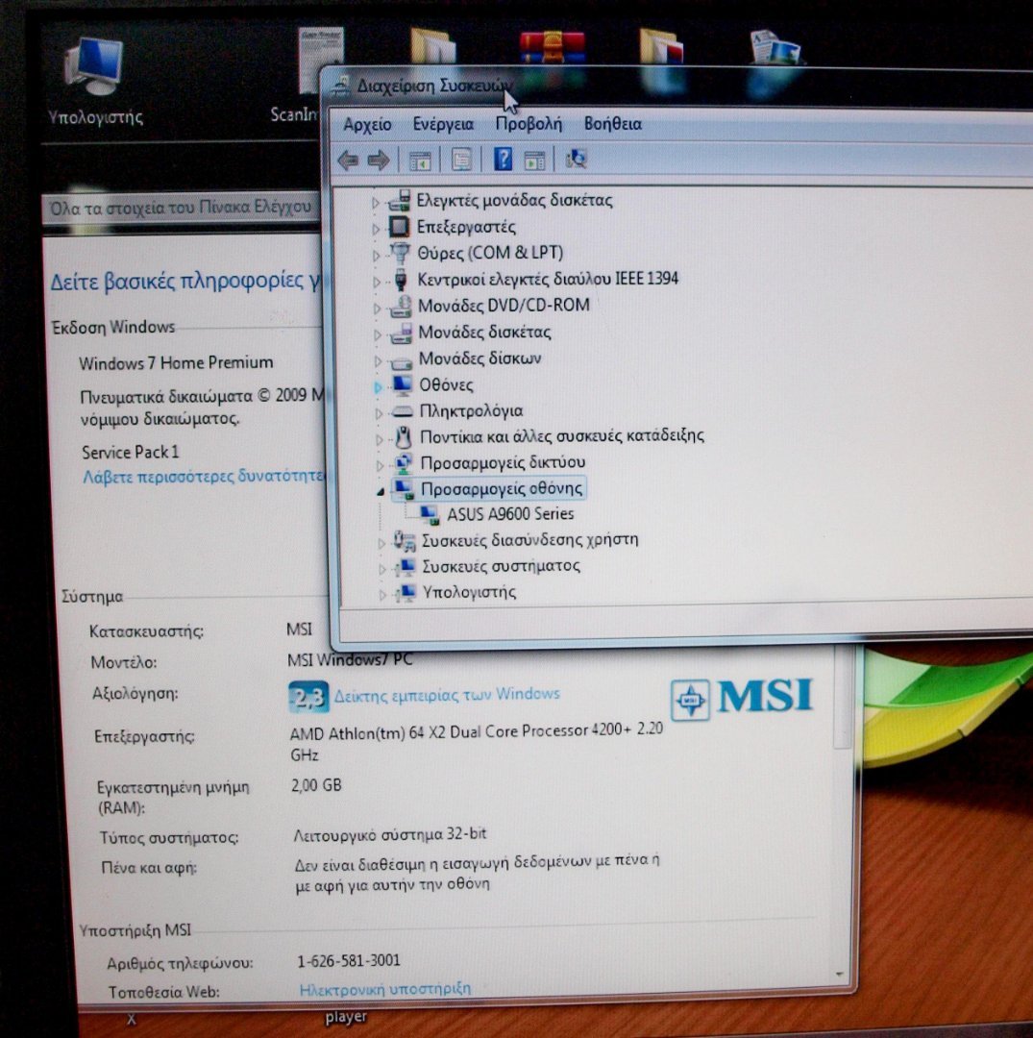Expand the Θύρες (COM & LPT) node
The image size is (1033, 1038).
[x=376, y=255]
